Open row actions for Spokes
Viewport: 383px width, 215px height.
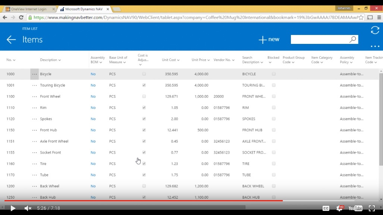(34, 119)
